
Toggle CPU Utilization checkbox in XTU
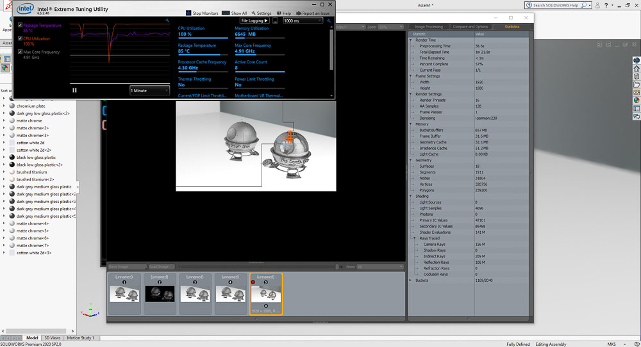pyautogui.click(x=20, y=38)
